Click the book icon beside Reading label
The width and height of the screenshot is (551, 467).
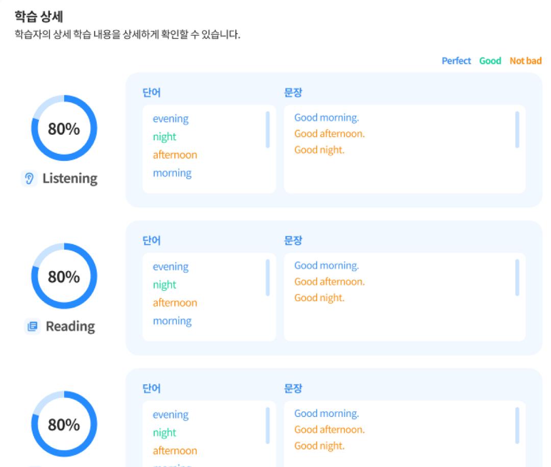tap(32, 326)
